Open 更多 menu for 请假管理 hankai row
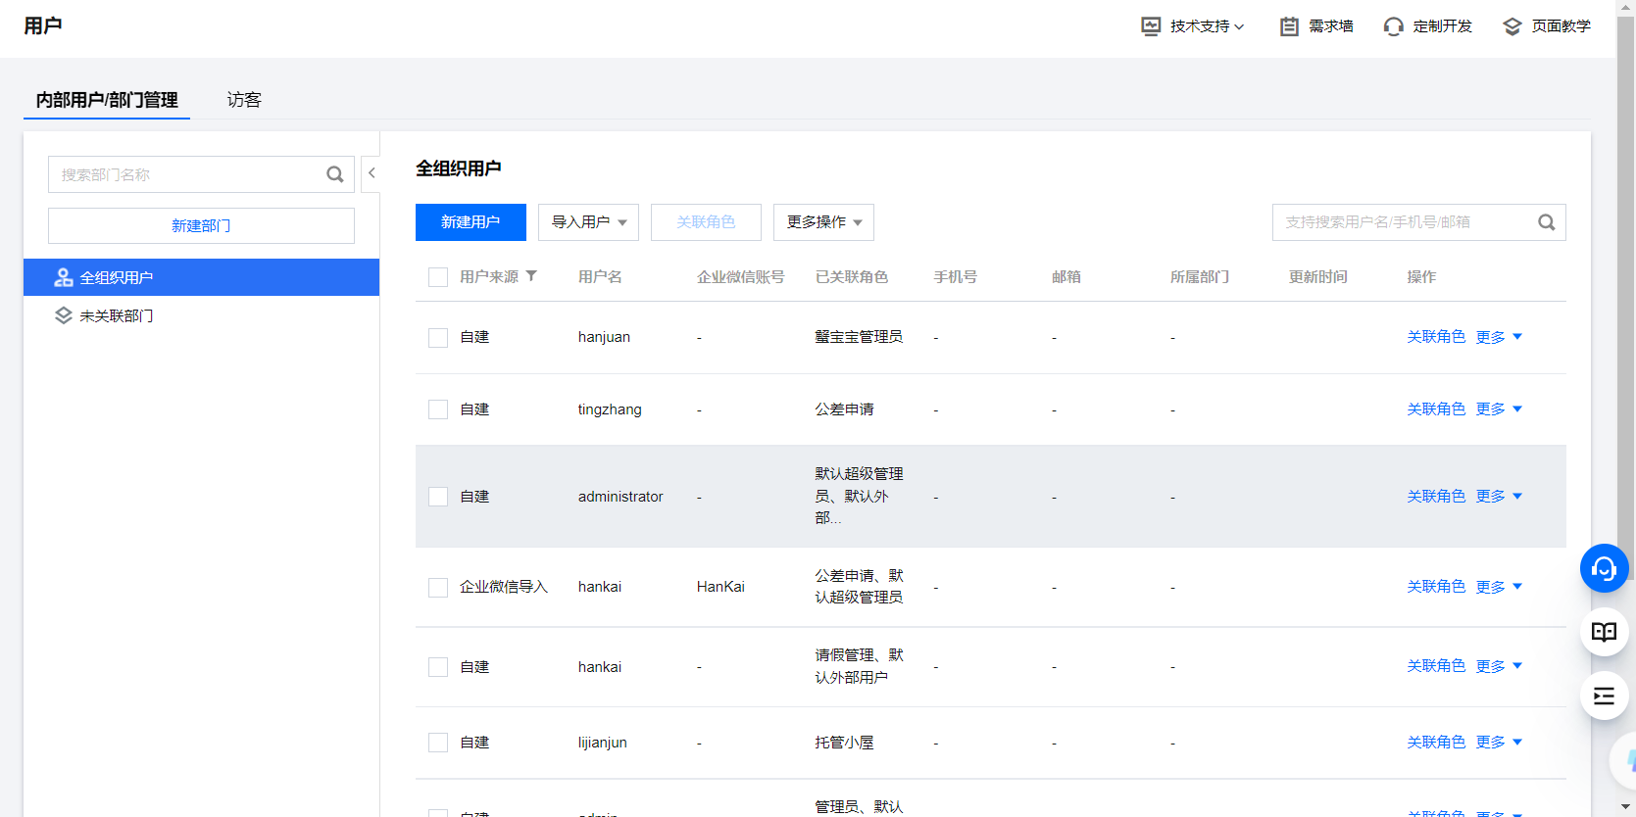The image size is (1636, 817). [x=1499, y=666]
